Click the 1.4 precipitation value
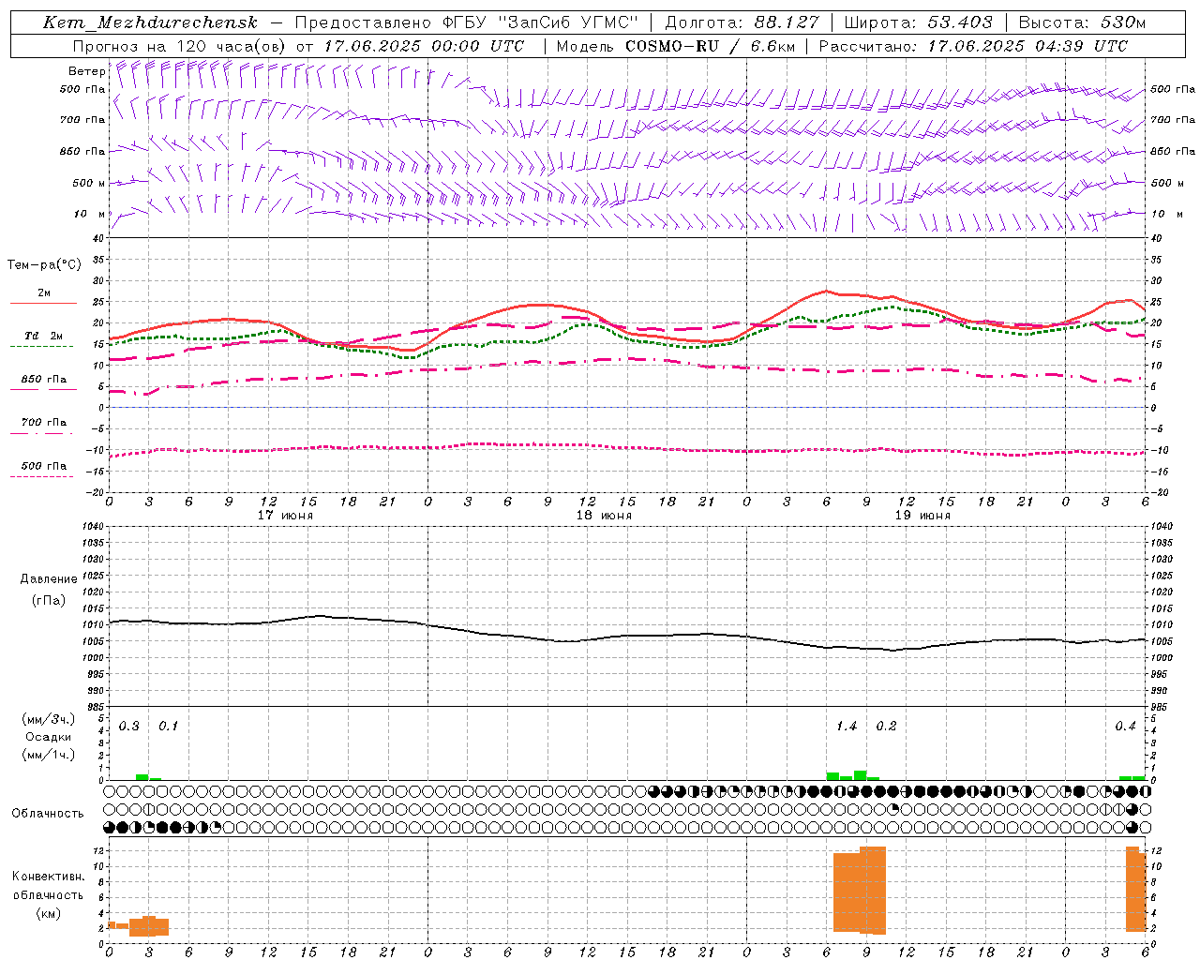 pos(847,727)
